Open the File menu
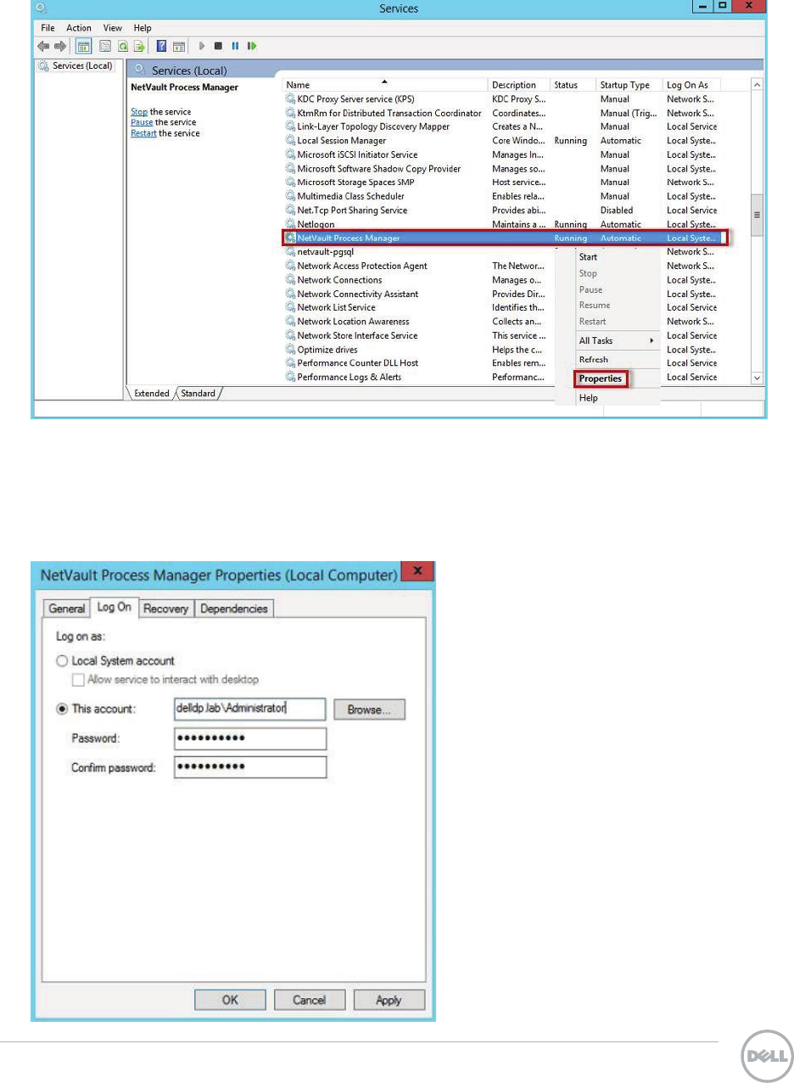This screenshot has height=1083, width=794. (48, 28)
